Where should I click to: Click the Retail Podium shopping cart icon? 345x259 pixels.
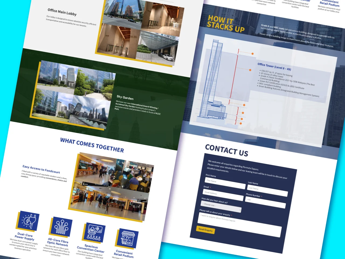point(128,238)
